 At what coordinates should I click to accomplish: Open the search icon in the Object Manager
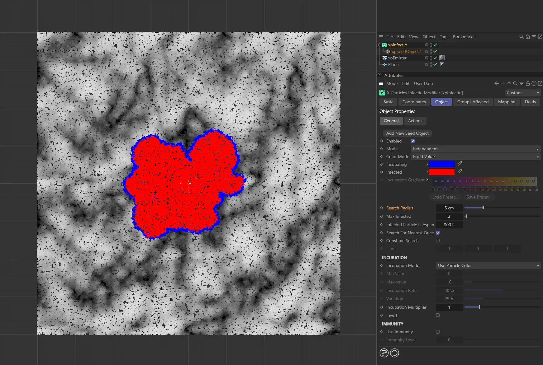coord(521,37)
